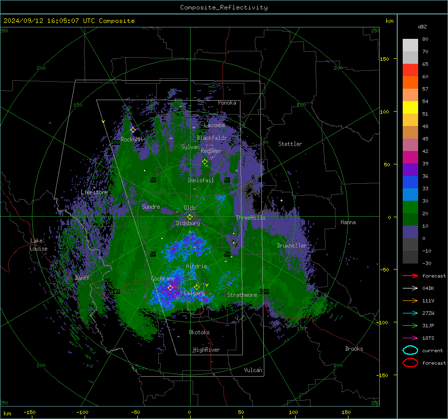This screenshot has width=448, height=419.
Task: Click the yellow diamond marker below RedDeer
Action: pyautogui.click(x=205, y=162)
